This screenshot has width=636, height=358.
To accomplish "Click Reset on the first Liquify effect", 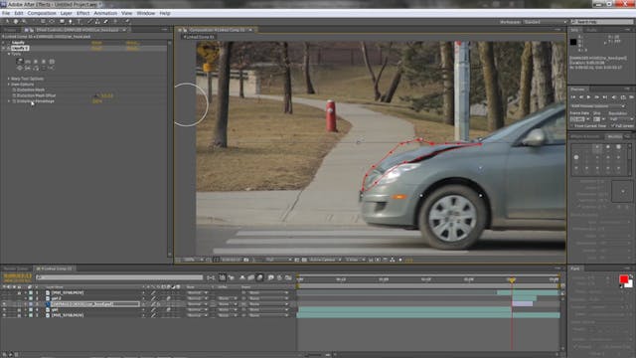I will pyautogui.click(x=96, y=43).
